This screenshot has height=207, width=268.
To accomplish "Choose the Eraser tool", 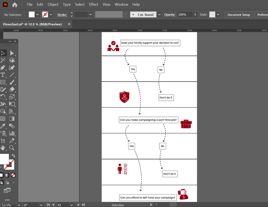I will pos(12,89).
